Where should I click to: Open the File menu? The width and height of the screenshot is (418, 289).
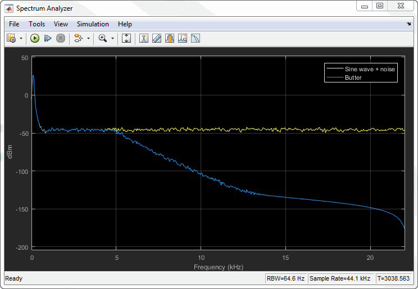pos(14,24)
